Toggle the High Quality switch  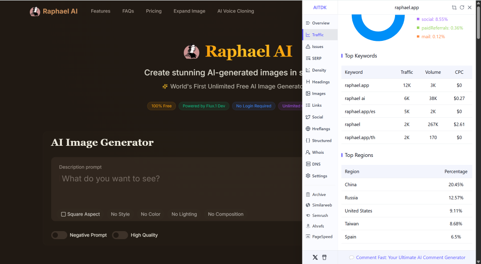(120, 235)
